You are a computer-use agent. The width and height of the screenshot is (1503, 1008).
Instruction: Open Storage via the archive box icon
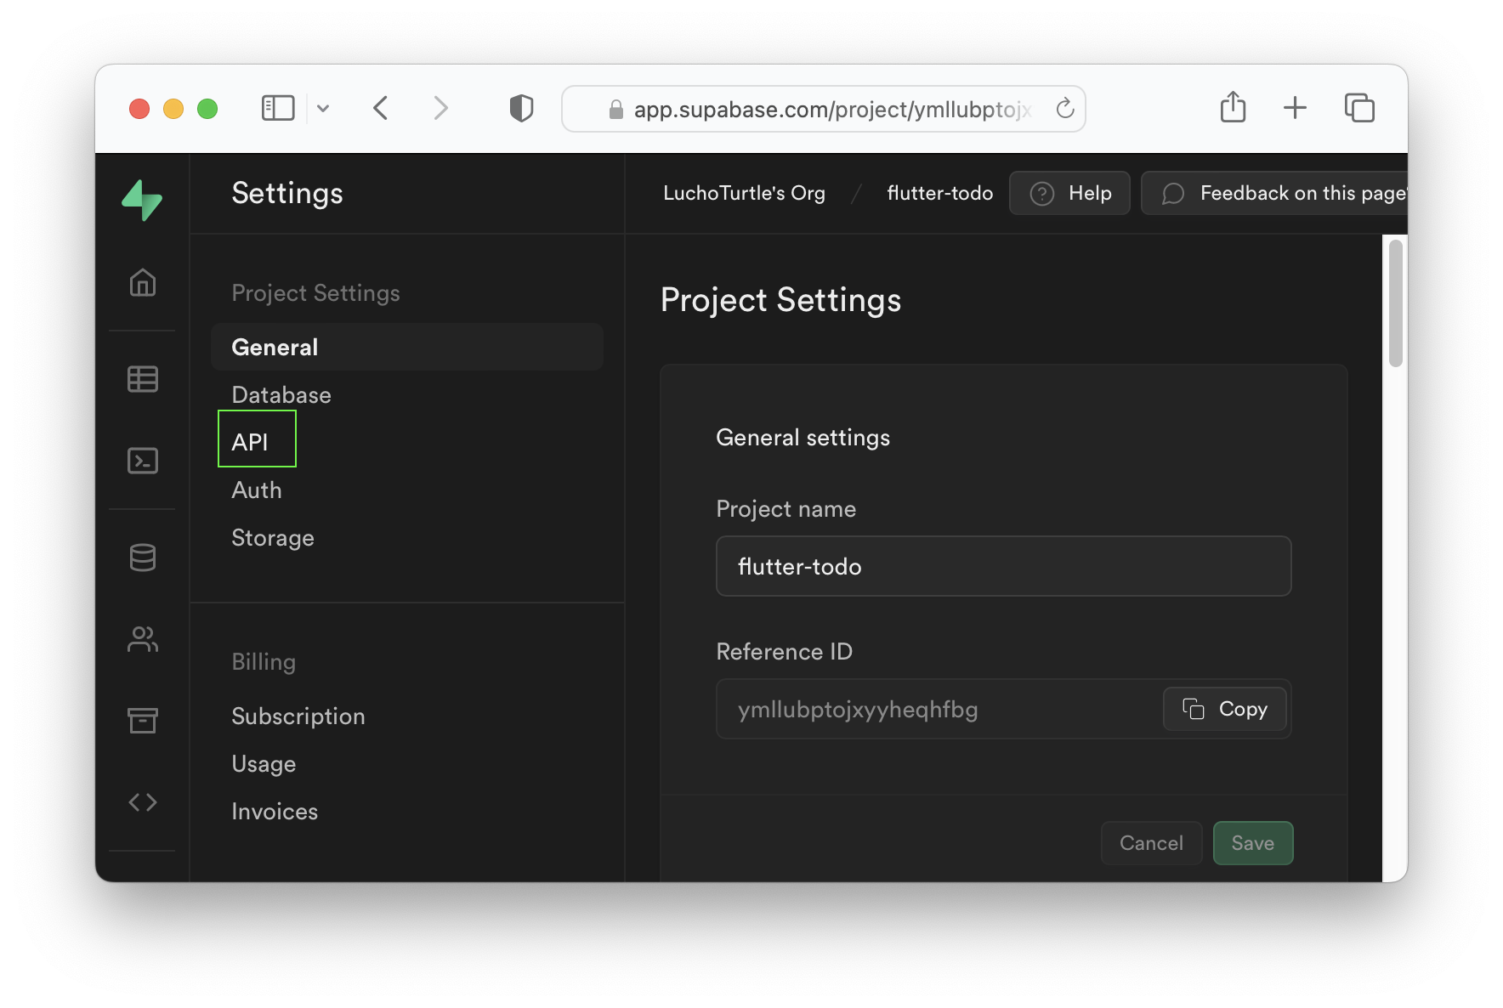pyautogui.click(x=142, y=721)
